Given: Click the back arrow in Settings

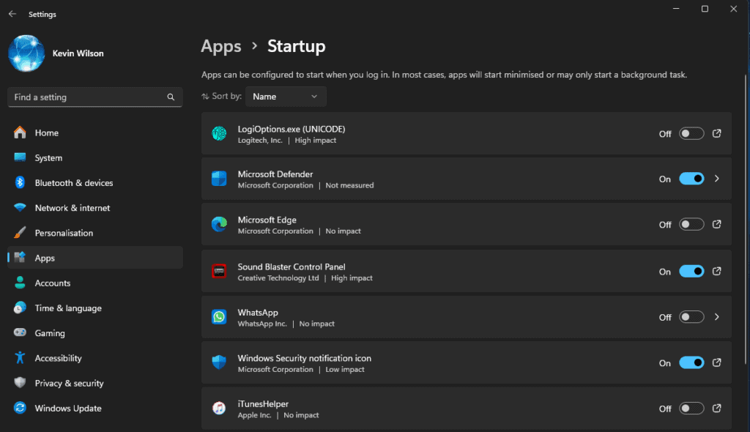Looking at the screenshot, I should point(12,14).
